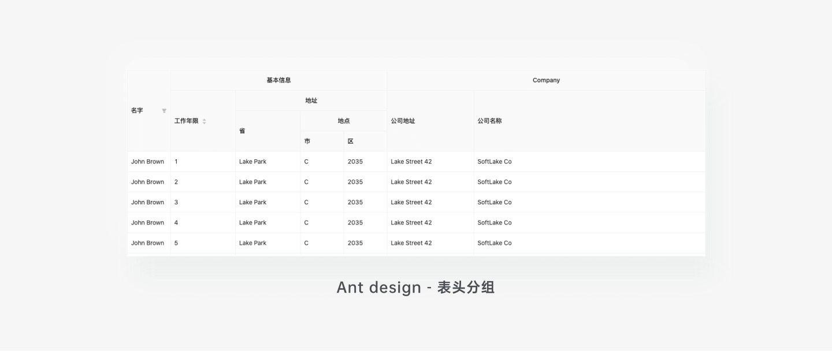This screenshot has height=351, width=832.
Task: Click the 名字 column header
Action: (137, 111)
